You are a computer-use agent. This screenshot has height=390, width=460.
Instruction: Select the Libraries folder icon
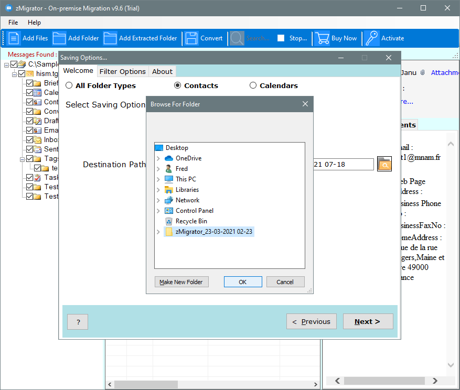(x=169, y=190)
